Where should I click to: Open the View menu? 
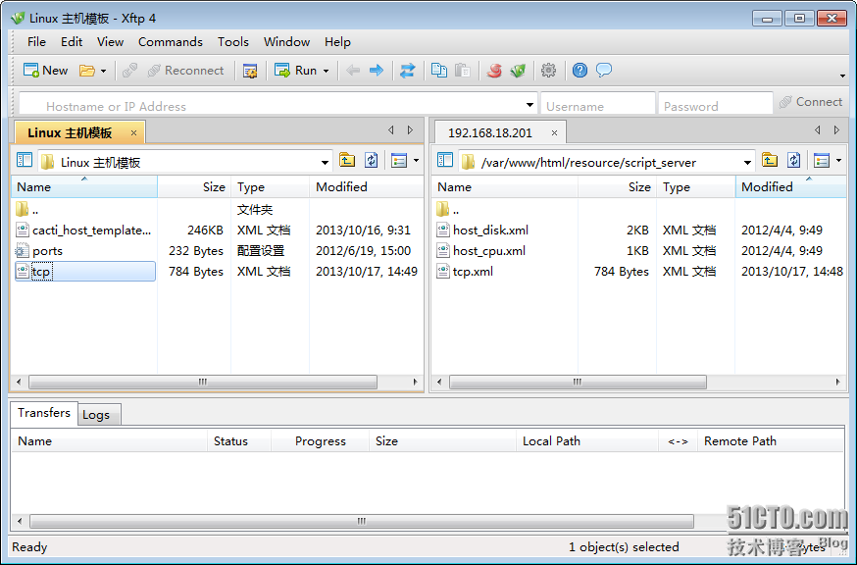(111, 42)
